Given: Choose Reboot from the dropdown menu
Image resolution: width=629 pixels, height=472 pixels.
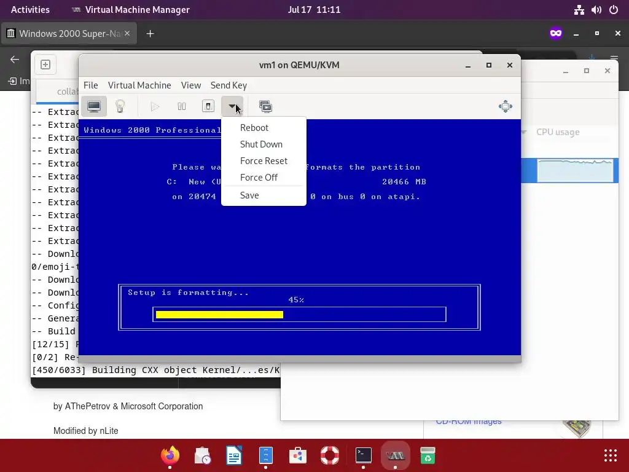Looking at the screenshot, I should (x=254, y=128).
